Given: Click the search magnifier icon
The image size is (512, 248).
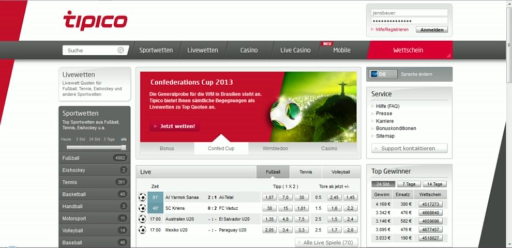Looking at the screenshot, I should click(121, 51).
